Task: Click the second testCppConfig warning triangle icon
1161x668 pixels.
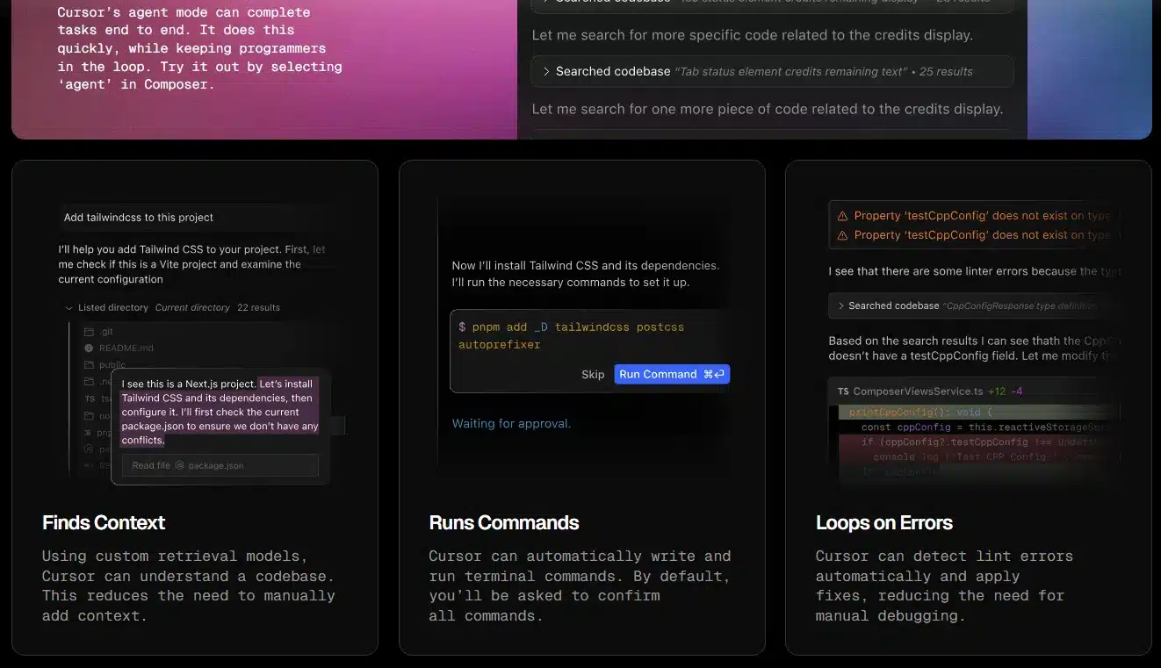Action: pos(843,235)
